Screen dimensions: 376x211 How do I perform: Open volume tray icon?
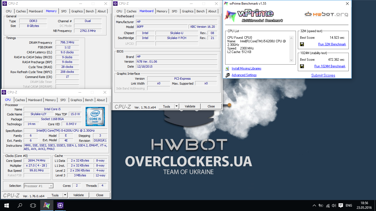pos(334,206)
